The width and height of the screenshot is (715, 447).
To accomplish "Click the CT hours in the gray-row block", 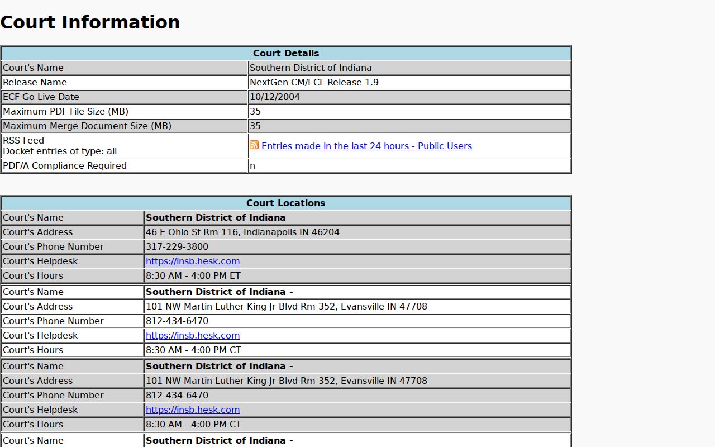I will coord(193,425).
